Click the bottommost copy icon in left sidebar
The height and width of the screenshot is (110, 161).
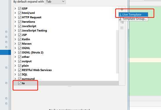point(6,103)
